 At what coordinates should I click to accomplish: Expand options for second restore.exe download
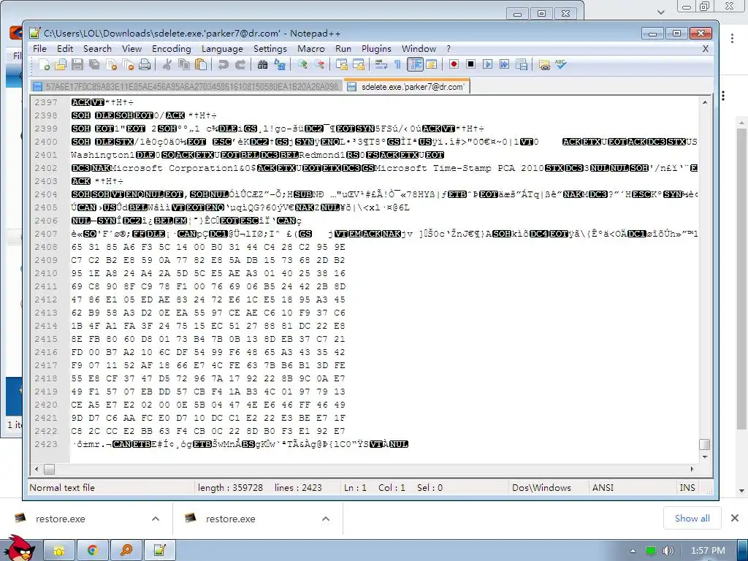[325, 519]
